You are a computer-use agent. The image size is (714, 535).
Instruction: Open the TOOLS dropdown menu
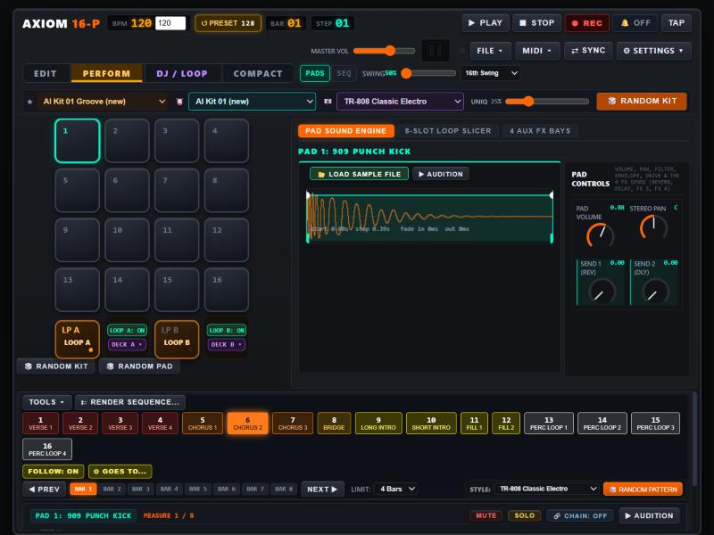[x=47, y=402]
